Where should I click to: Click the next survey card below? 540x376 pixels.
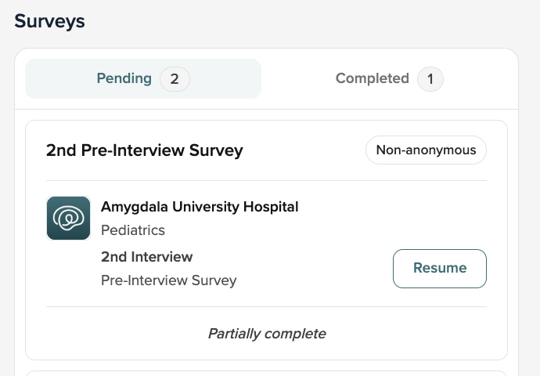pos(267,373)
